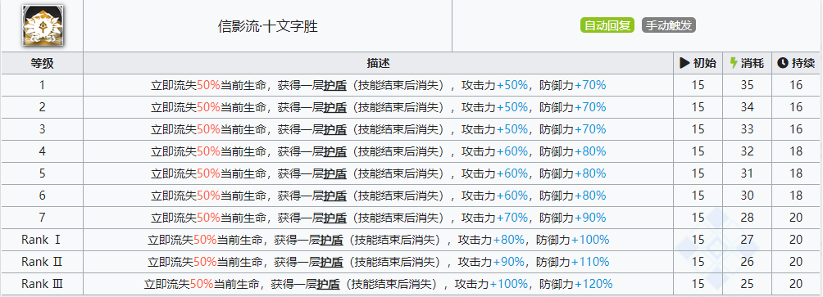Click the 消耗 lightning bolt icon
The width and height of the screenshot is (823, 297).
tap(734, 63)
